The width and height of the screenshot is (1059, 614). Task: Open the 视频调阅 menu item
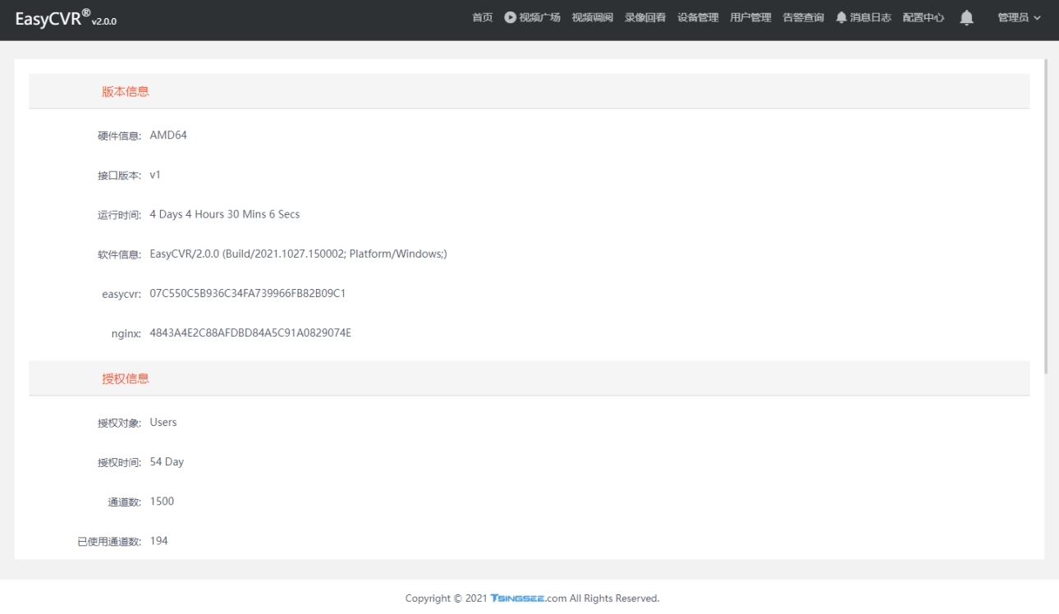tap(592, 17)
